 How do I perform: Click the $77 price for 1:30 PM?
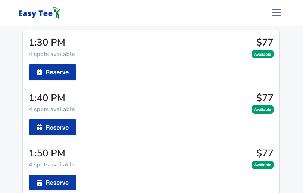tap(265, 42)
